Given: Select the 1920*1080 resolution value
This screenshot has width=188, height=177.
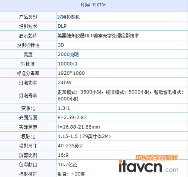Looking at the screenshot, I should pyautogui.click(x=71, y=73).
